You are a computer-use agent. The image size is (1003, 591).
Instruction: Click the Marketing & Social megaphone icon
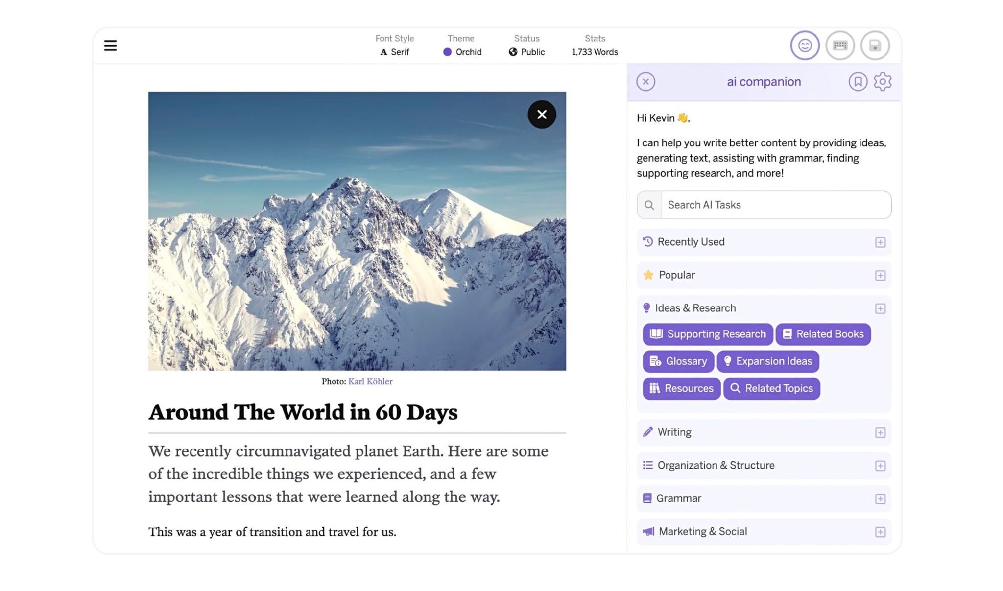pos(648,532)
